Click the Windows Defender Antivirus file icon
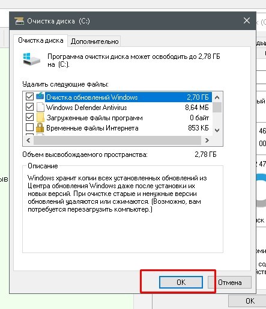 click(x=40, y=108)
